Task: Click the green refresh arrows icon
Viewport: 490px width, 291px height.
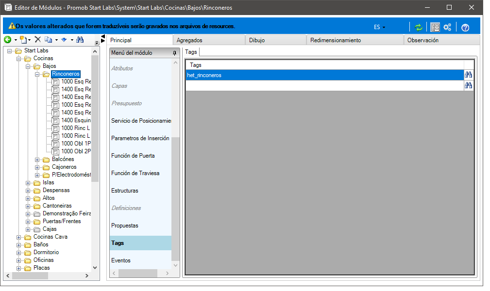Action: [x=419, y=28]
